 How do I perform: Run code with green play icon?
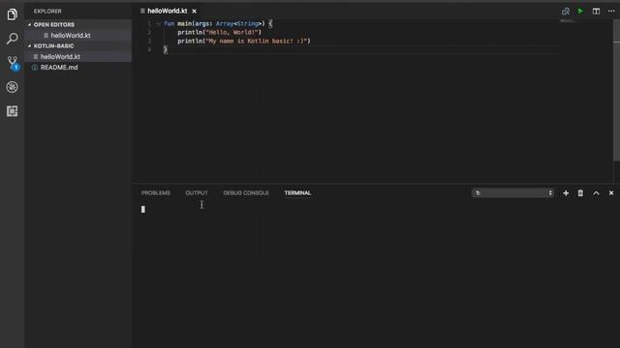click(x=580, y=11)
